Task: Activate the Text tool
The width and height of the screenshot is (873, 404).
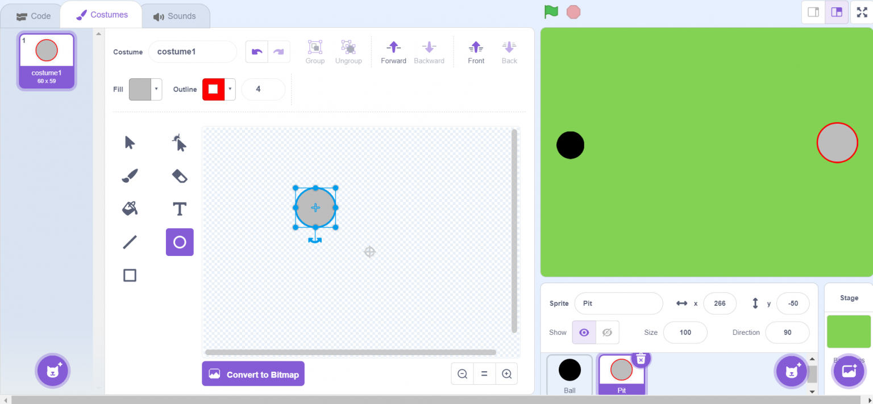Action: pos(180,208)
